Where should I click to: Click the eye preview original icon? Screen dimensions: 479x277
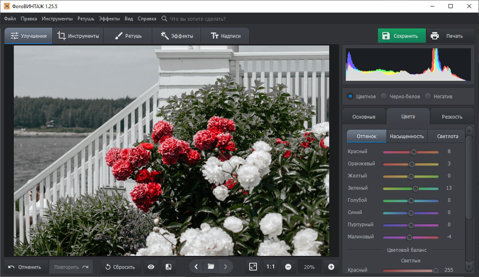[x=151, y=267]
